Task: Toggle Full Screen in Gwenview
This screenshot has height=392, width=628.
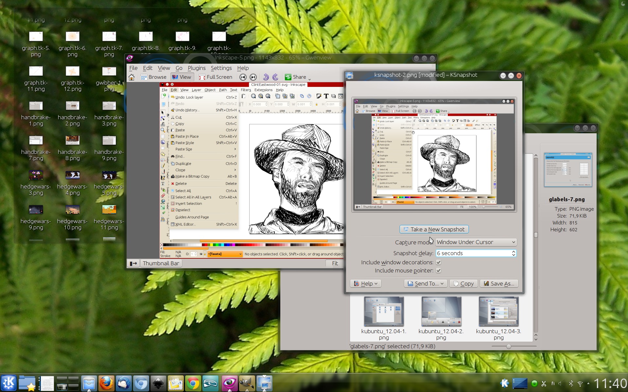Action: (216, 77)
